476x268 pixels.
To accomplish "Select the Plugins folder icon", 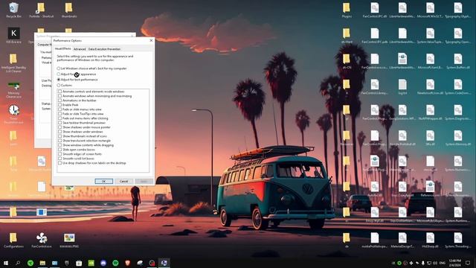I will click(x=347, y=10).
